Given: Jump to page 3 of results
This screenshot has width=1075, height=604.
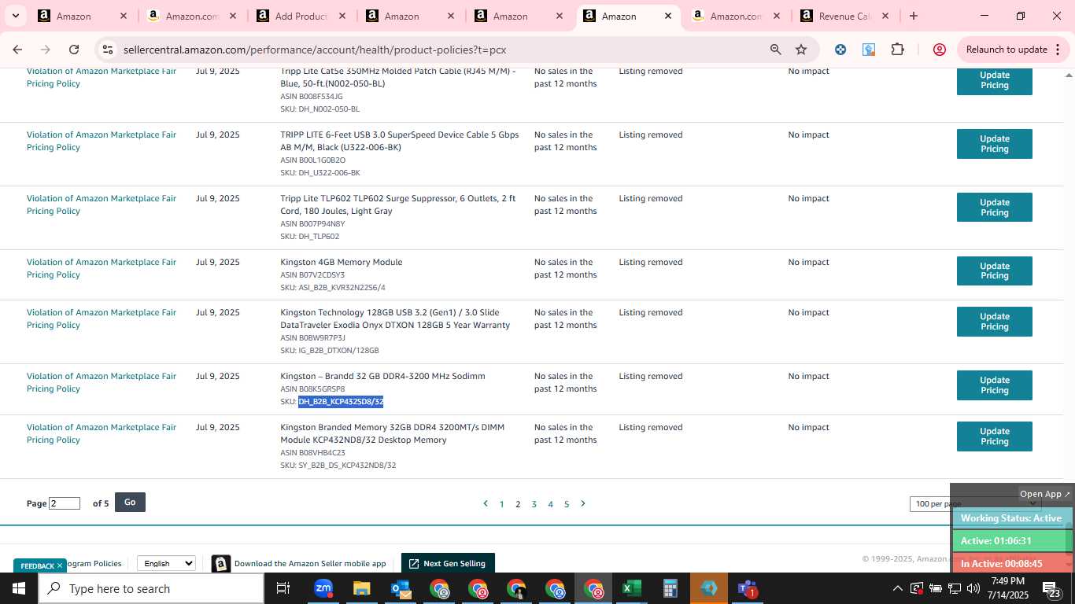Looking at the screenshot, I should (534, 504).
